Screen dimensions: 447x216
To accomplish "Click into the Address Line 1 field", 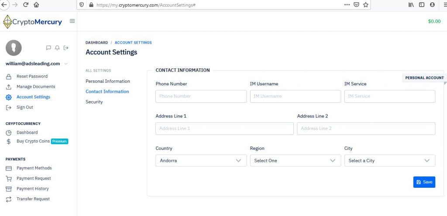I will click(225, 128).
